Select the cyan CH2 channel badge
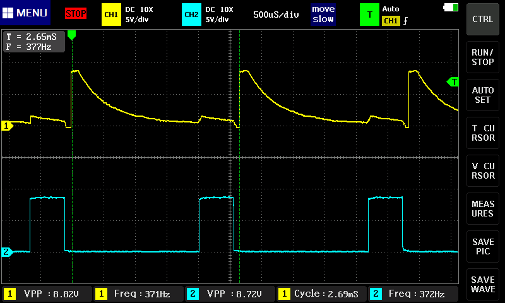 pos(191,15)
